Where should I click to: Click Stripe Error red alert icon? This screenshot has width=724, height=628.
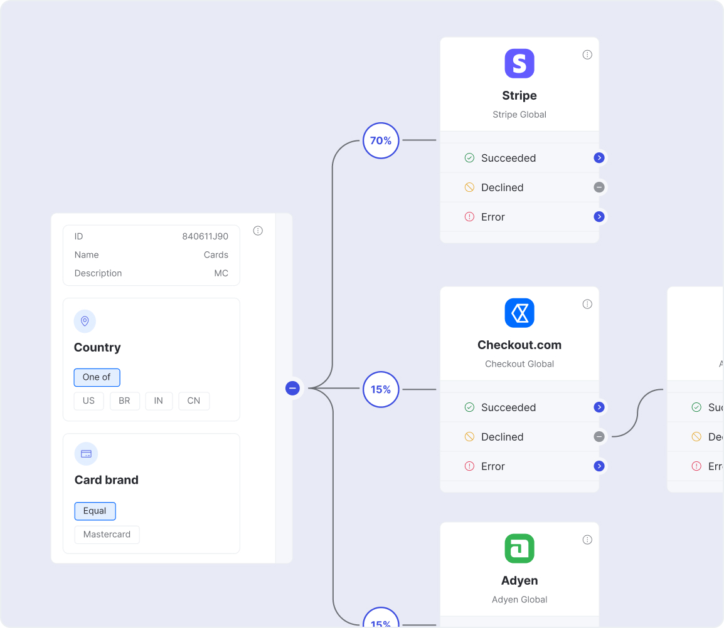(469, 217)
